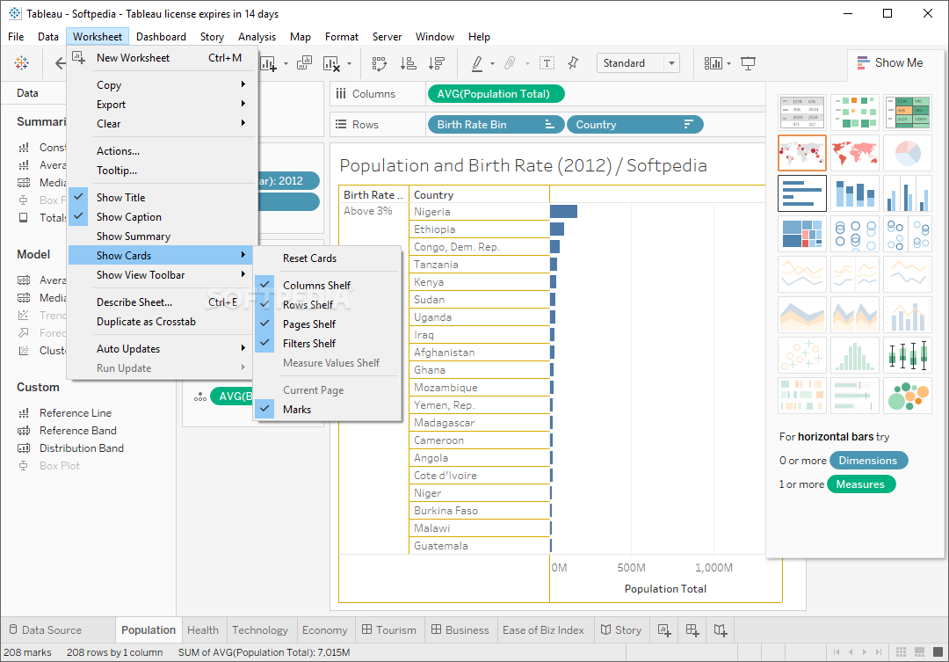This screenshot has width=949, height=662.
Task: Click the highlight pen toolbar icon
Action: pos(477,63)
